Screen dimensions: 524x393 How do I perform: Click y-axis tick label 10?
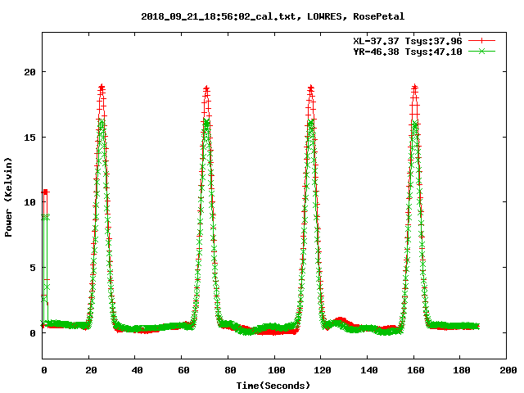click(x=29, y=202)
